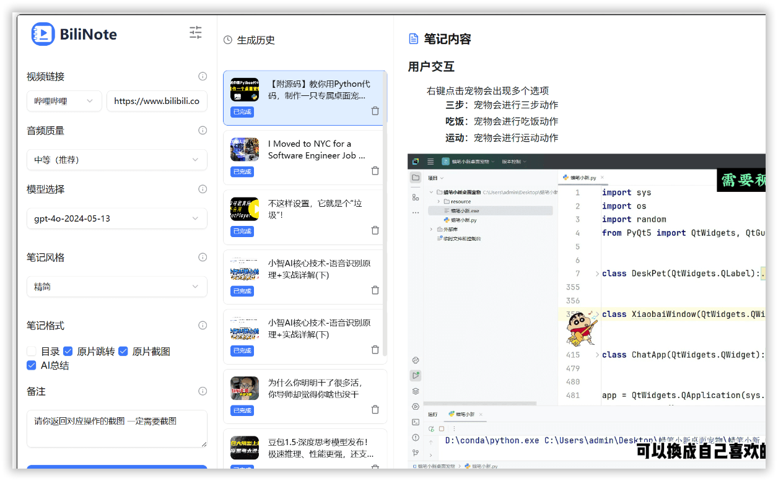
Task: Click the 运动：宠物会进行运动动作 line
Action: 502,137
